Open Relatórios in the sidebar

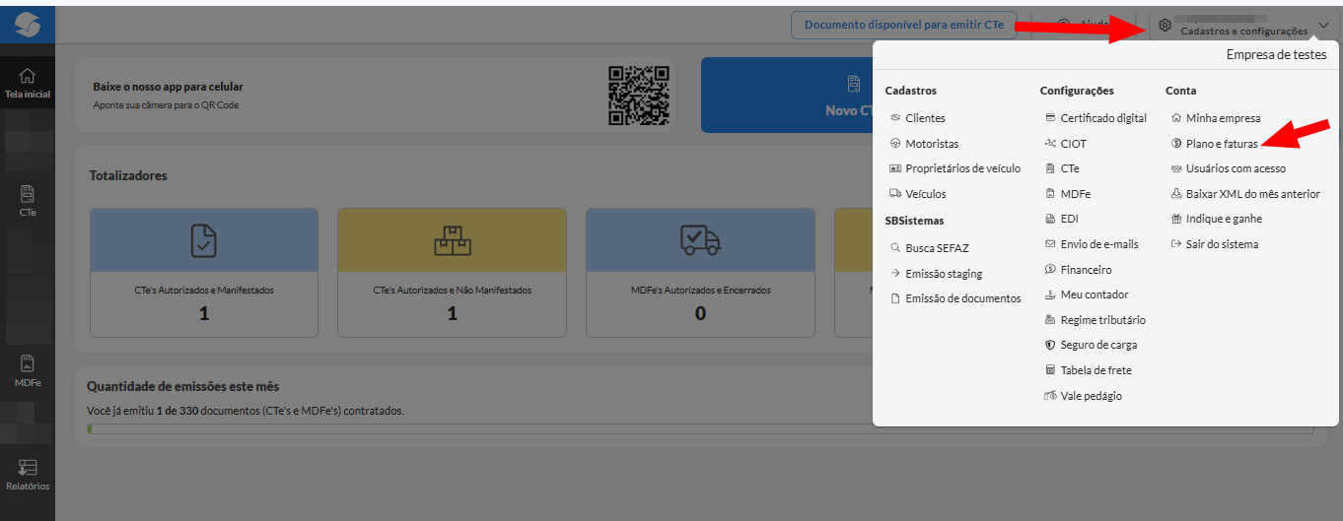[x=28, y=475]
